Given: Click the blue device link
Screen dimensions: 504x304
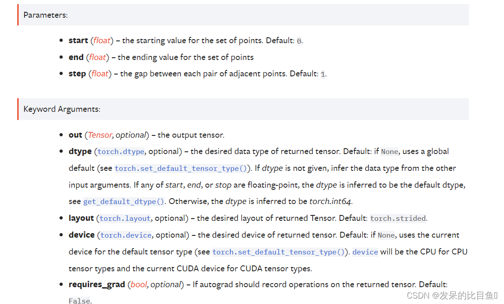Looking at the screenshot, I should click(x=365, y=252).
